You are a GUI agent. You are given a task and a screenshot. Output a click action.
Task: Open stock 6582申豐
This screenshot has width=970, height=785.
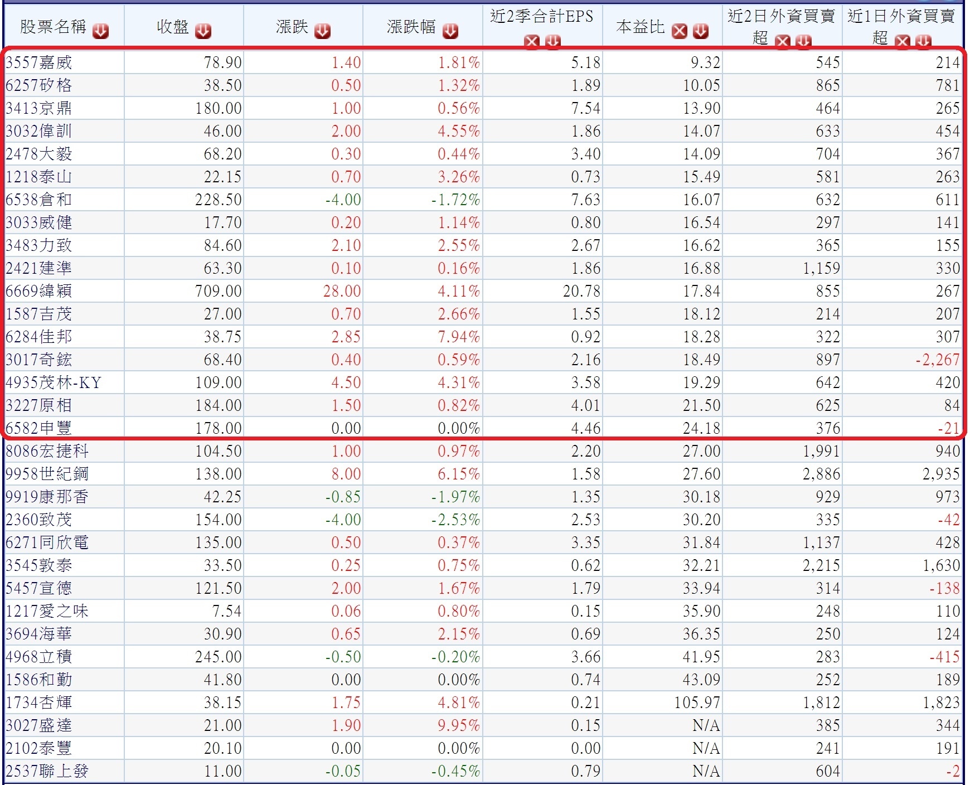tap(39, 428)
